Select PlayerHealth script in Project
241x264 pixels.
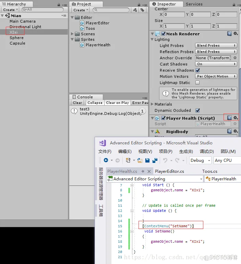point(98,45)
